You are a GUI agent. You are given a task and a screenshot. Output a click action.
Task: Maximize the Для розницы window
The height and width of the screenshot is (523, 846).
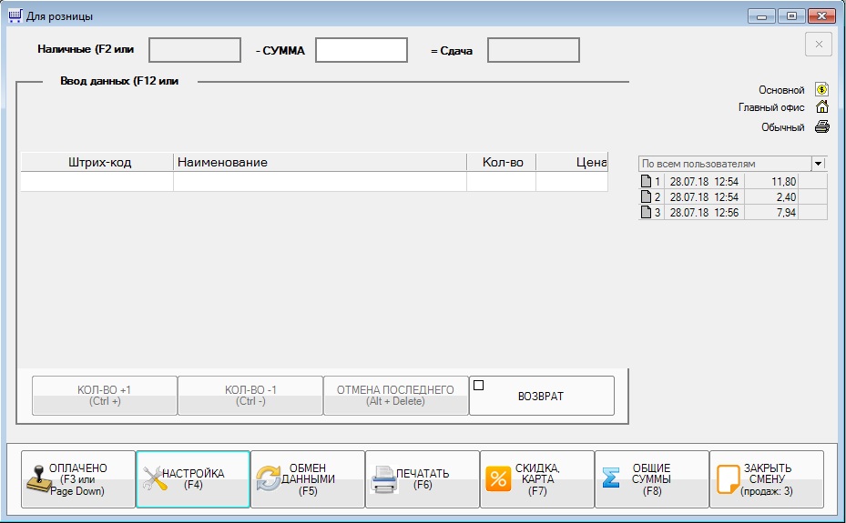coord(791,16)
